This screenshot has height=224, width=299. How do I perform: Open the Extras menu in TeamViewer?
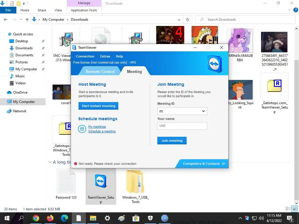point(105,56)
